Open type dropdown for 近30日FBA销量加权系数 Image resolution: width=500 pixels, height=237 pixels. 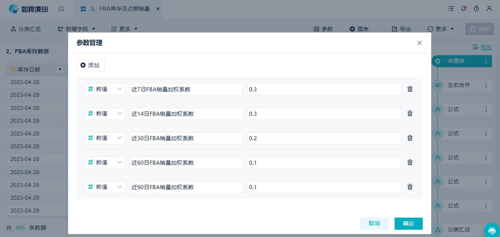click(105, 138)
